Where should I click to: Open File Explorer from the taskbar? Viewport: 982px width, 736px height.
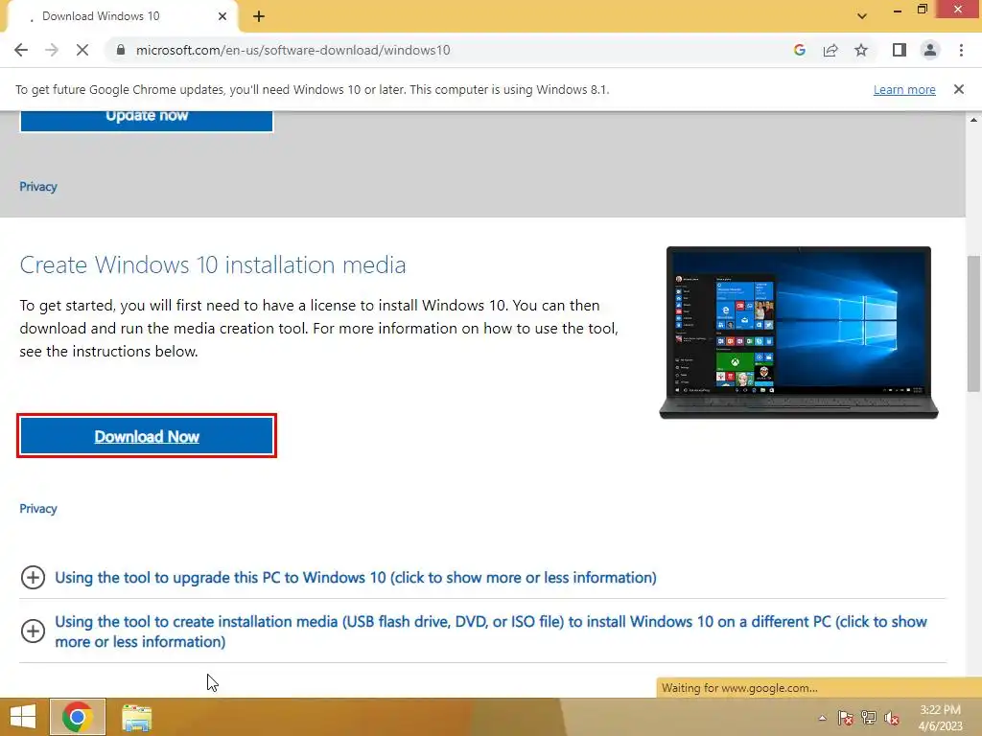(x=136, y=718)
